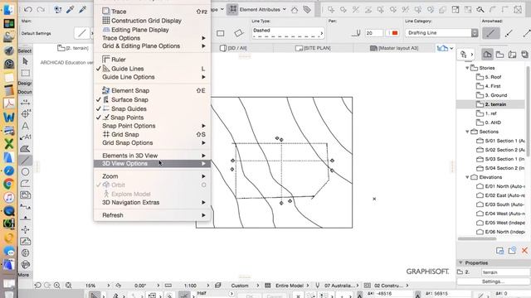Open Google Chrome from the Dock
Viewport: 531px width, 298px height.
9,184
